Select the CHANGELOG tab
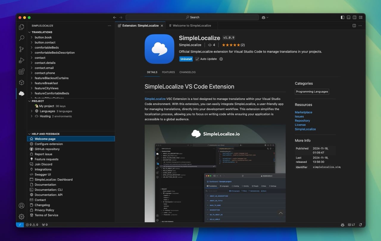 click(x=188, y=72)
